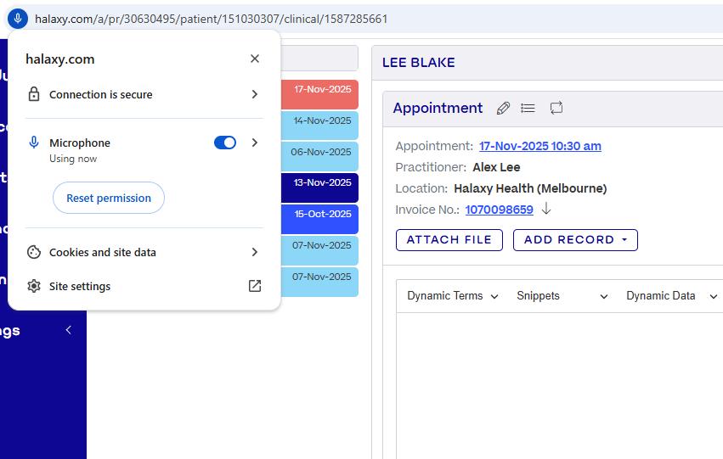Click Reset permission button
723x459 pixels.
109,198
